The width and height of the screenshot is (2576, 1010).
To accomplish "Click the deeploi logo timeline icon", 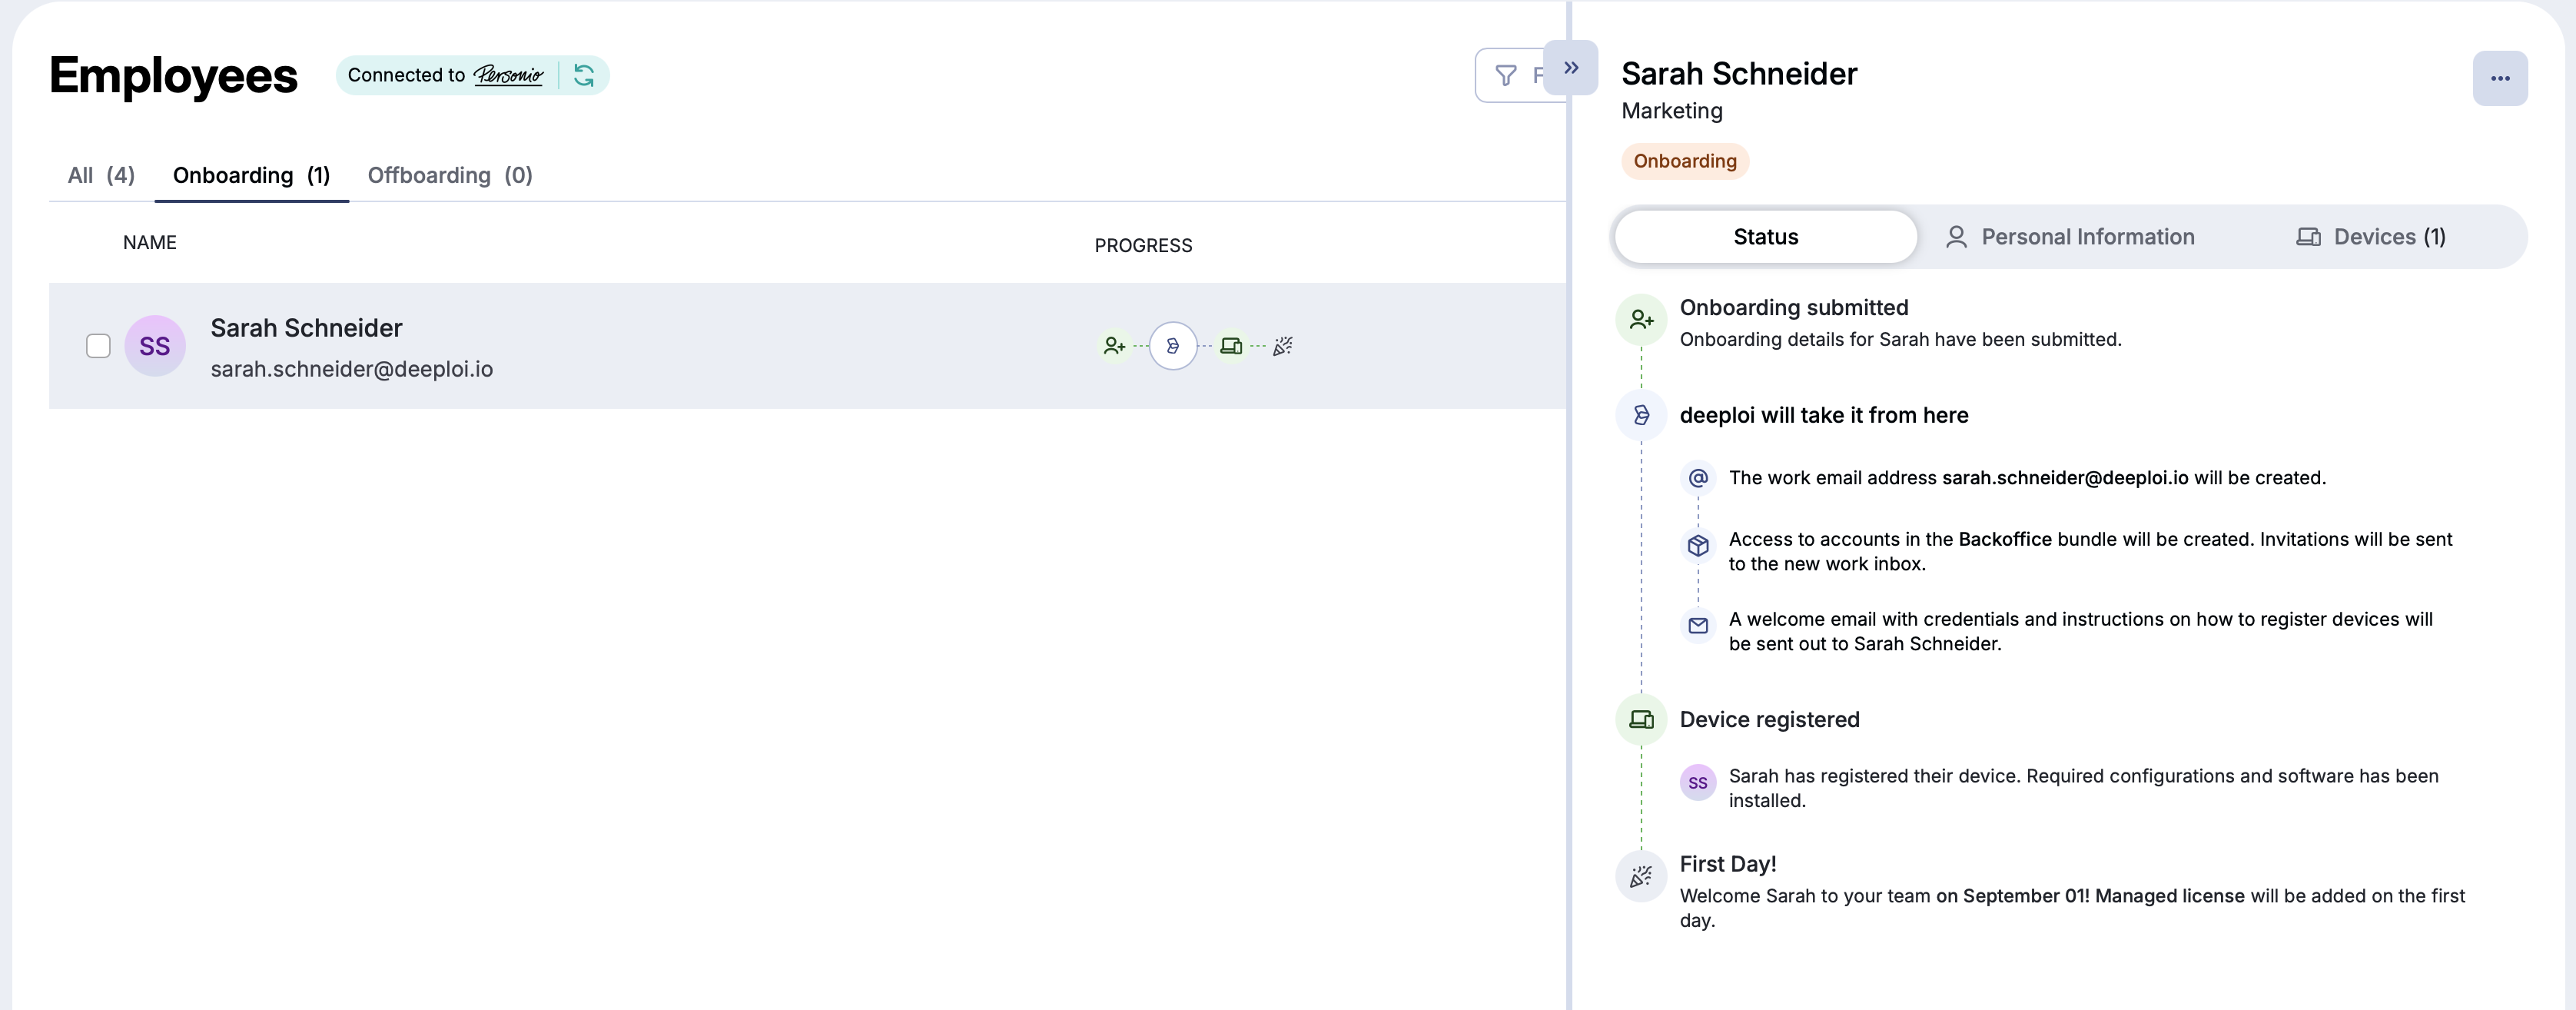I will pos(1641,415).
